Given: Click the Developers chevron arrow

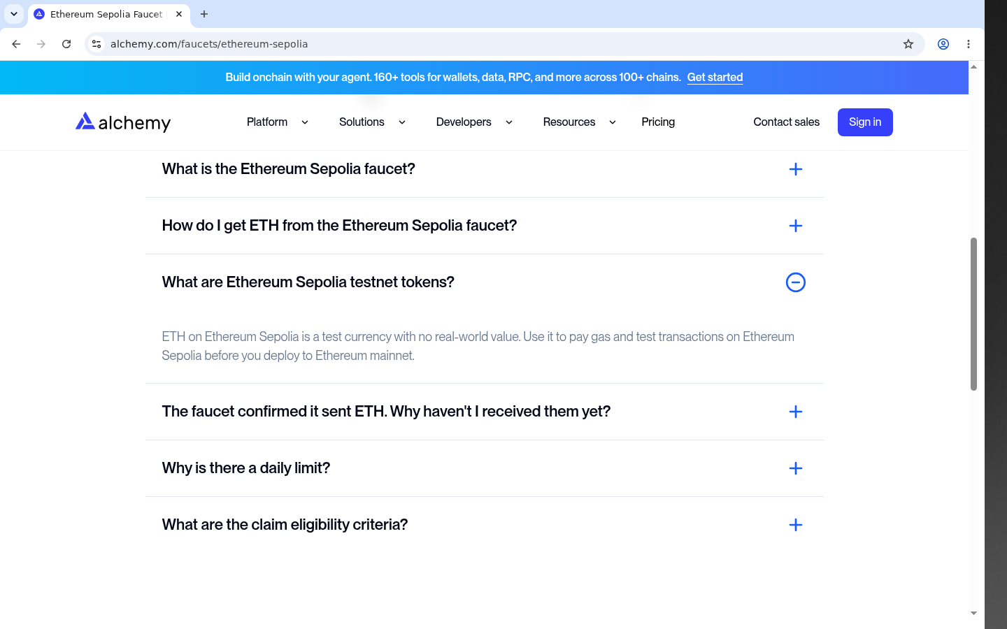Looking at the screenshot, I should (x=509, y=122).
